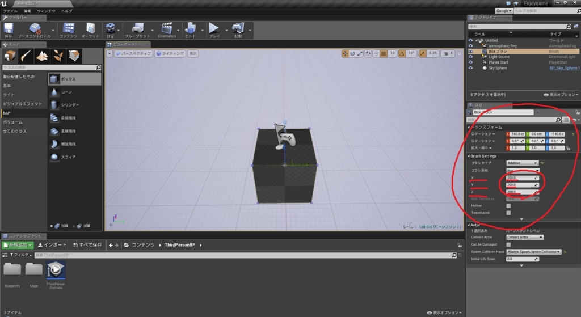Open the Window menu
The width and height of the screenshot is (581, 317).
[47, 11]
